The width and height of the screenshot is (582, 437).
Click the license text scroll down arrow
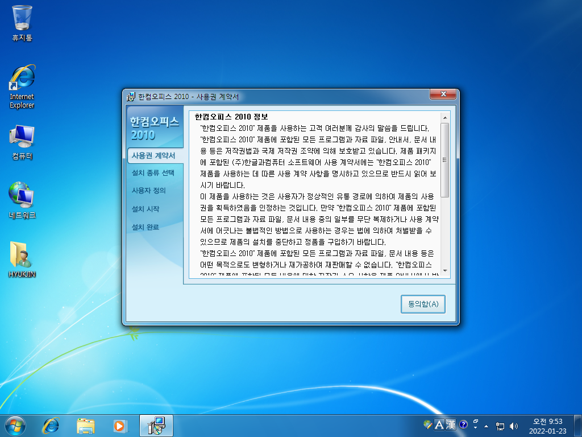click(444, 271)
